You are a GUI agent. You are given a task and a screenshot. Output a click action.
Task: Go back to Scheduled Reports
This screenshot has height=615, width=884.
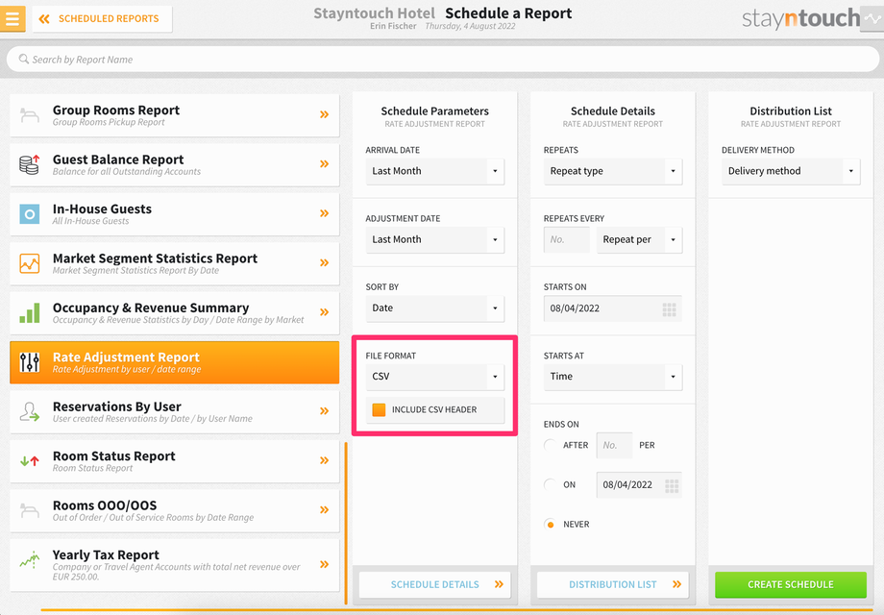tap(102, 18)
